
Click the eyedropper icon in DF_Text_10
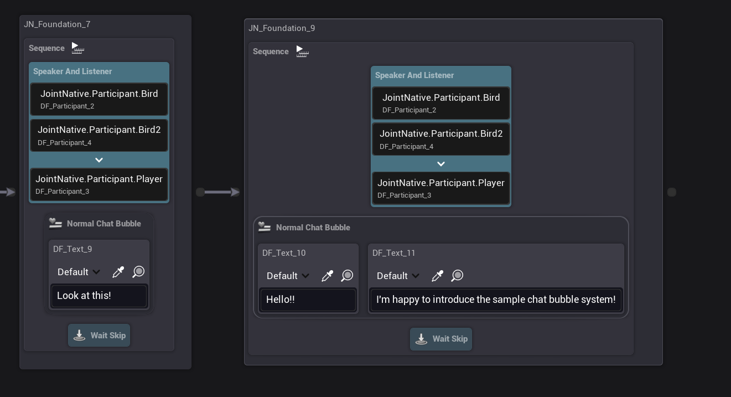(x=327, y=276)
